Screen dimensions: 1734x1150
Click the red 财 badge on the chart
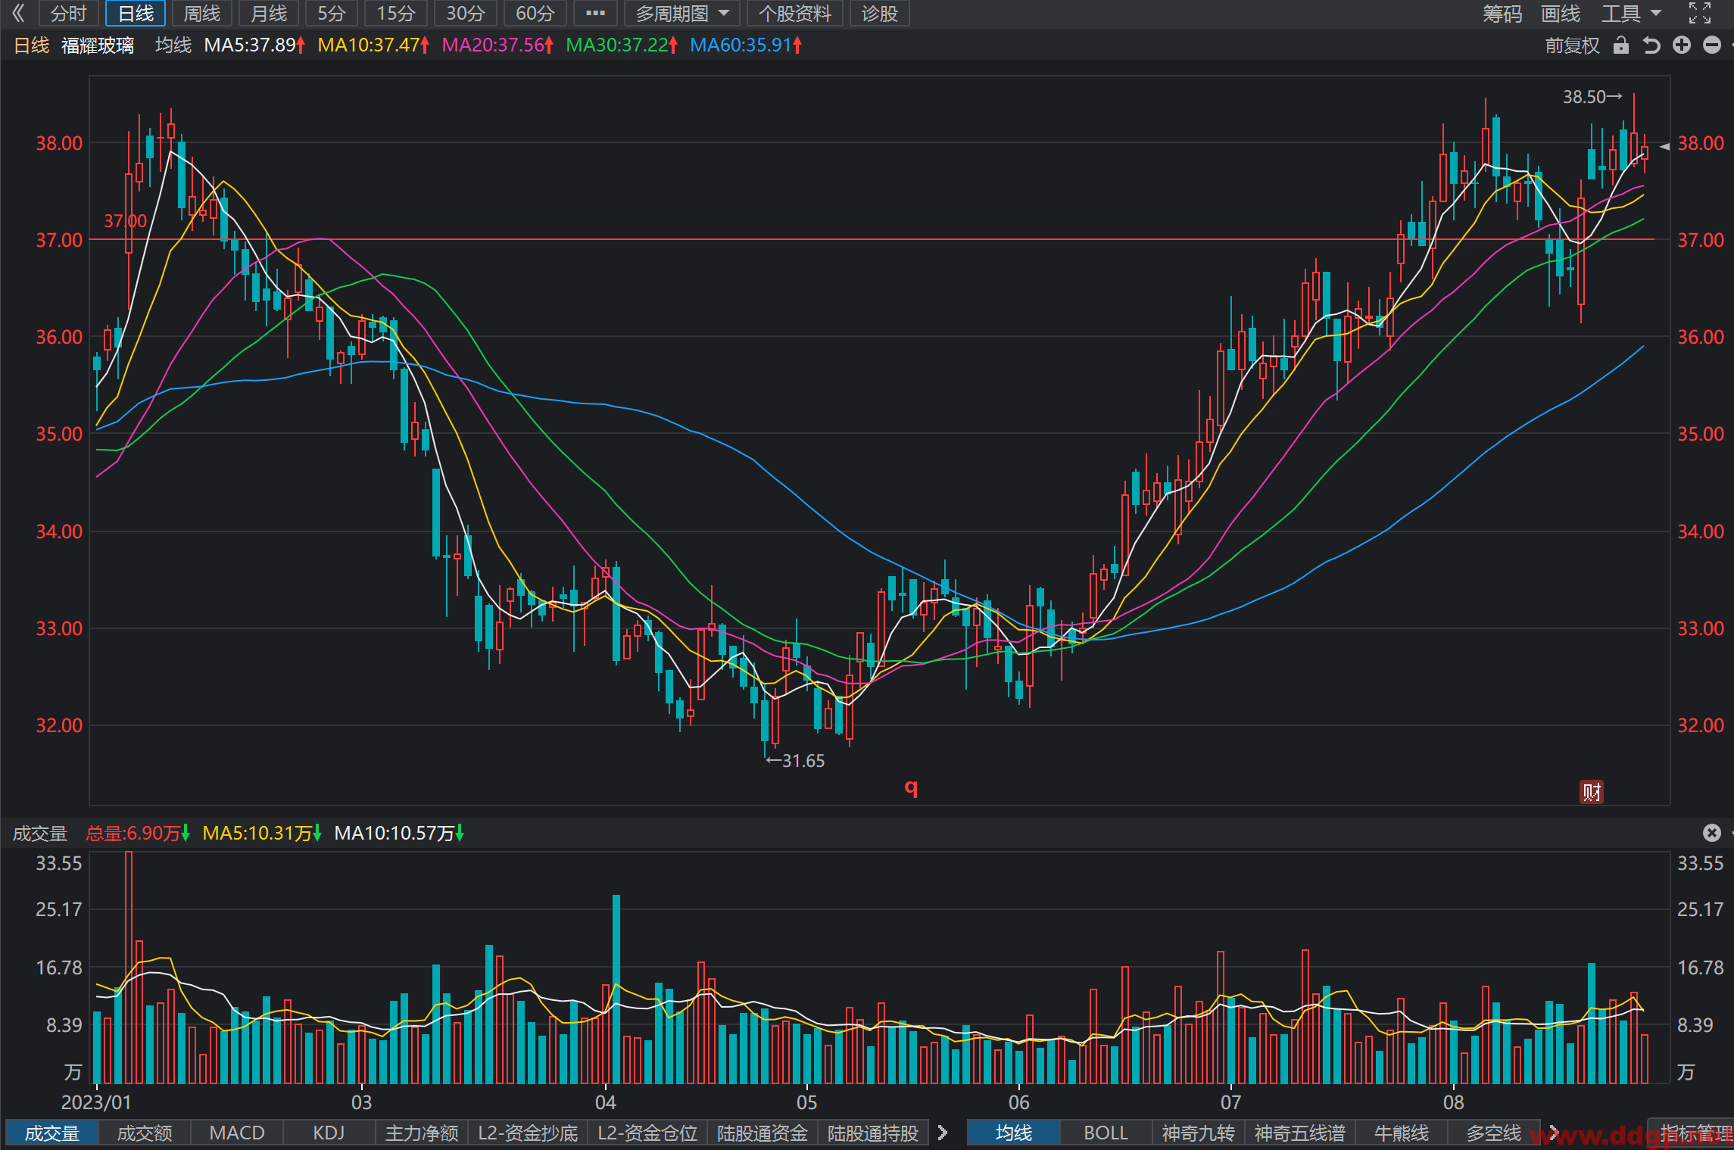pyautogui.click(x=1592, y=792)
